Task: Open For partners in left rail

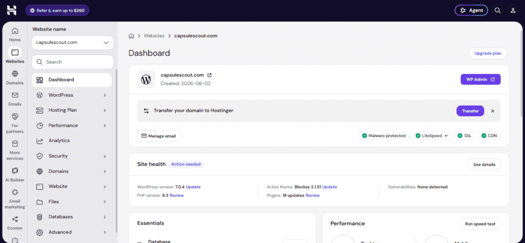Action: tap(15, 123)
